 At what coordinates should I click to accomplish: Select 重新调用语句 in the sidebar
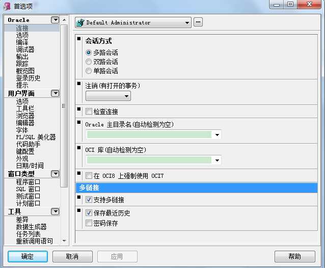(x=35, y=241)
